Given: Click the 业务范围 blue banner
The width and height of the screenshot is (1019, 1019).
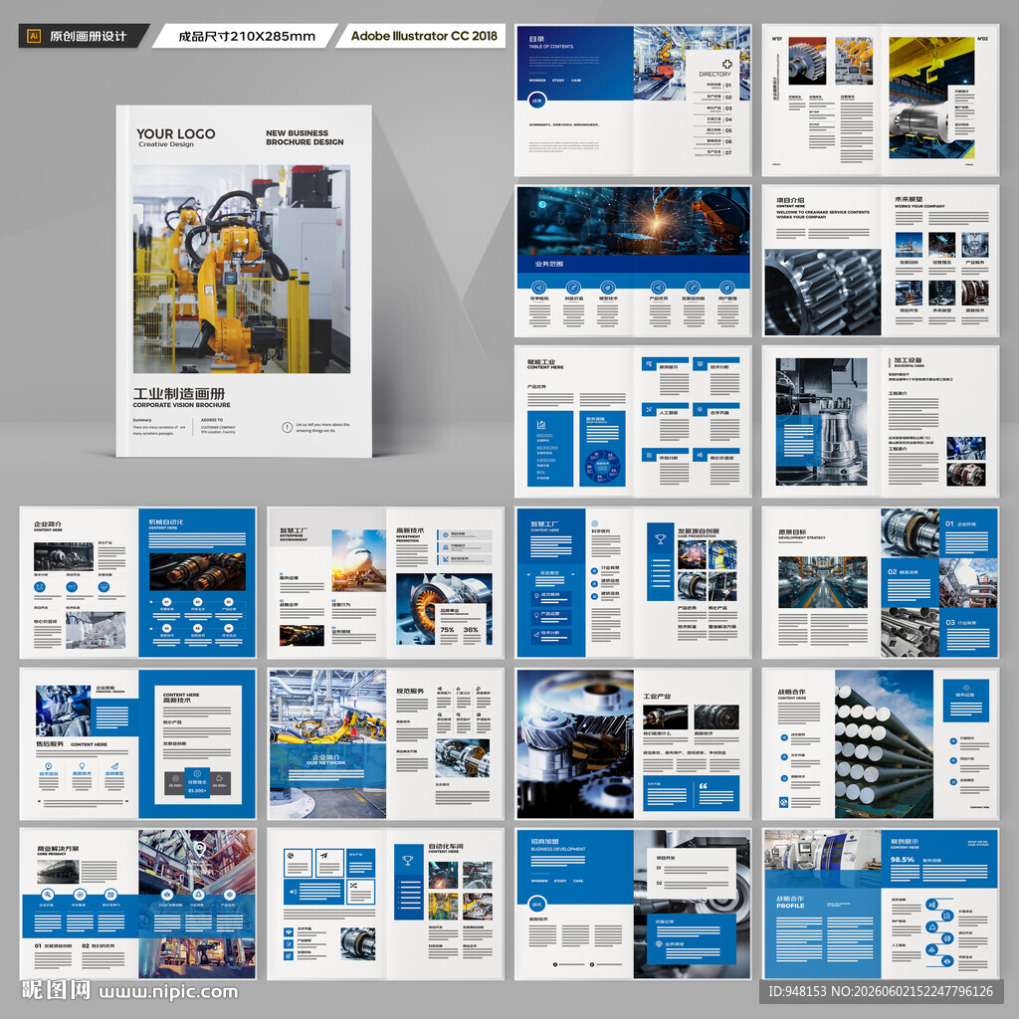Looking at the screenshot, I should pos(633,264).
